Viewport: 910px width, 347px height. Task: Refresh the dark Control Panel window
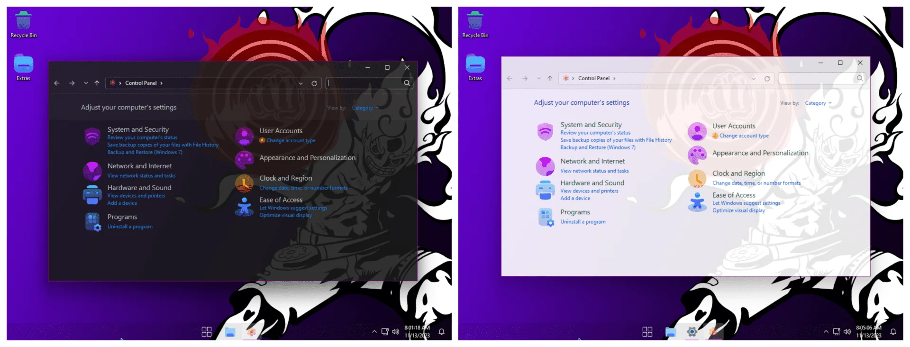[x=314, y=83]
